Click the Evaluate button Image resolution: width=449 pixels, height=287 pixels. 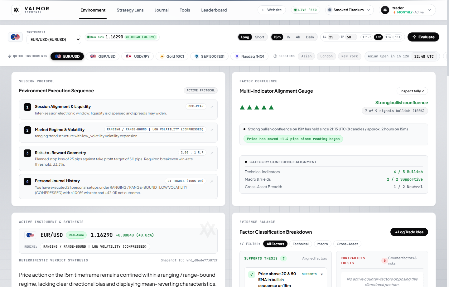[423, 37]
